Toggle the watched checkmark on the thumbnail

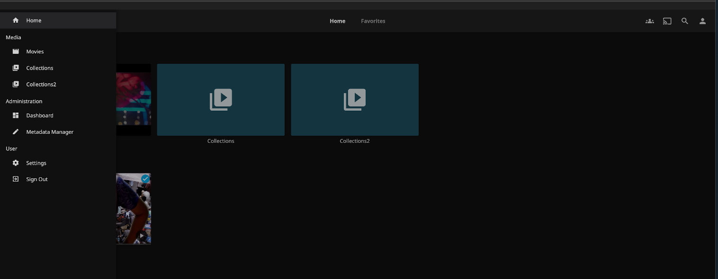(x=145, y=179)
